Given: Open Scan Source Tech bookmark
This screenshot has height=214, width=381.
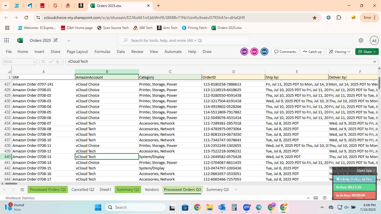Looking at the screenshot, I should point(113,28).
